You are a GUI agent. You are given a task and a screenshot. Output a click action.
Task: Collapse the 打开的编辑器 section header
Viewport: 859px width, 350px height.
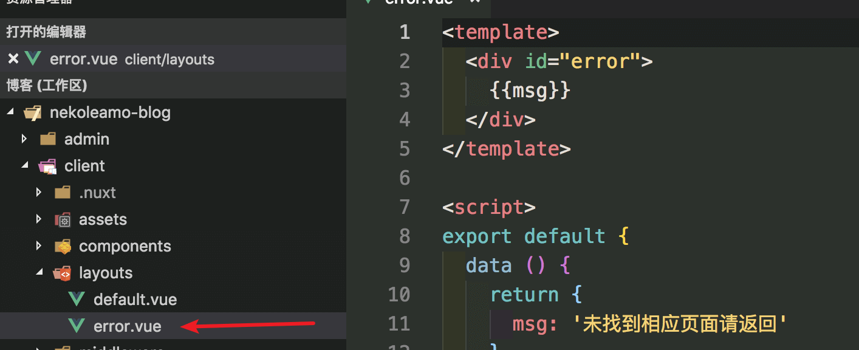click(x=173, y=32)
